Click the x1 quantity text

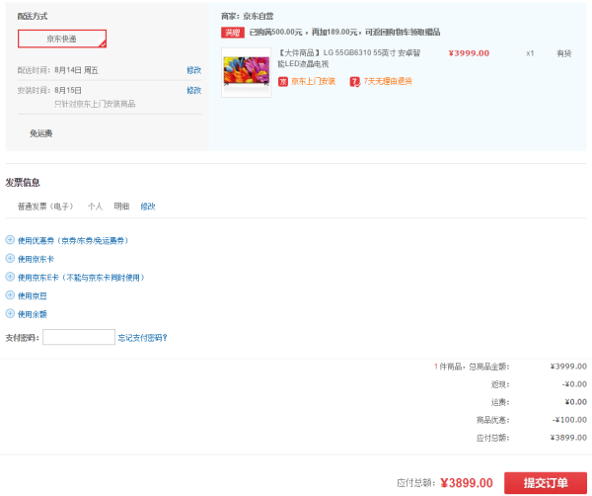tap(530, 53)
